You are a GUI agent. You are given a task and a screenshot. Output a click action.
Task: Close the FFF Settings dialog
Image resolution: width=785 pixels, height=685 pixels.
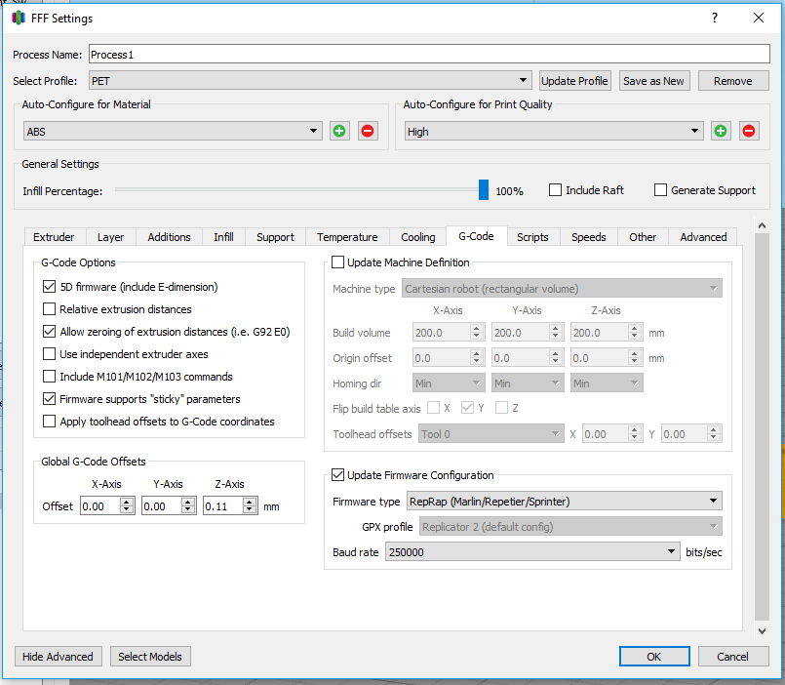759,18
